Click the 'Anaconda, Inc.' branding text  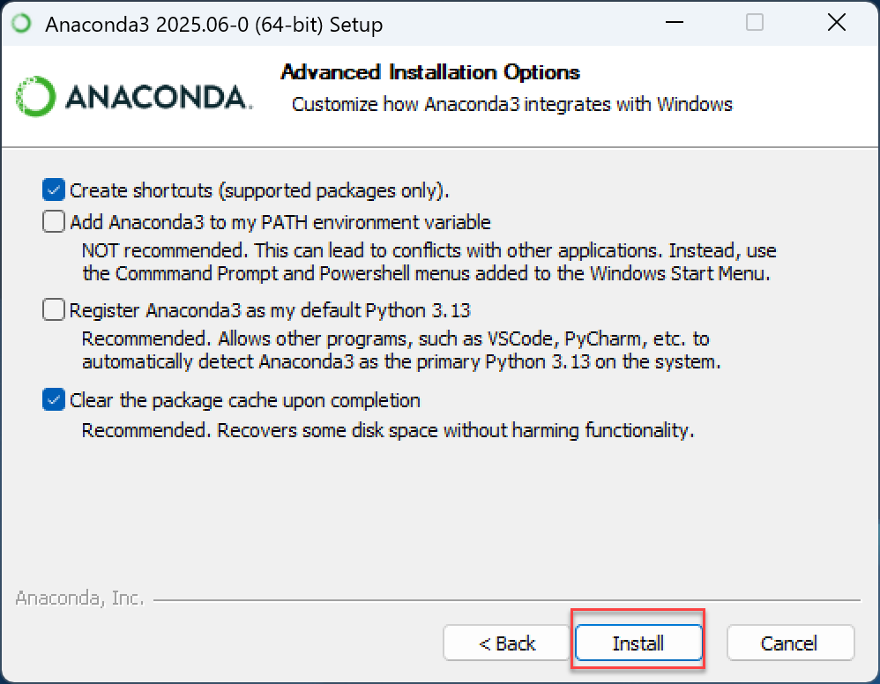click(79, 598)
